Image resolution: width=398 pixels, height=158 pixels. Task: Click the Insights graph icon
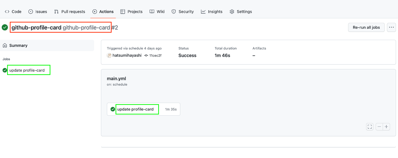click(203, 12)
